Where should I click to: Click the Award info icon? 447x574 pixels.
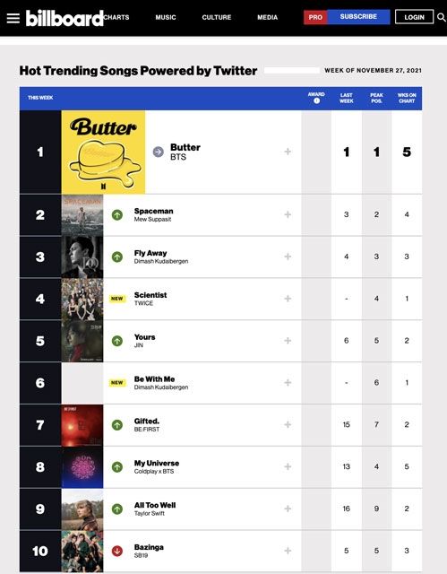click(x=316, y=100)
